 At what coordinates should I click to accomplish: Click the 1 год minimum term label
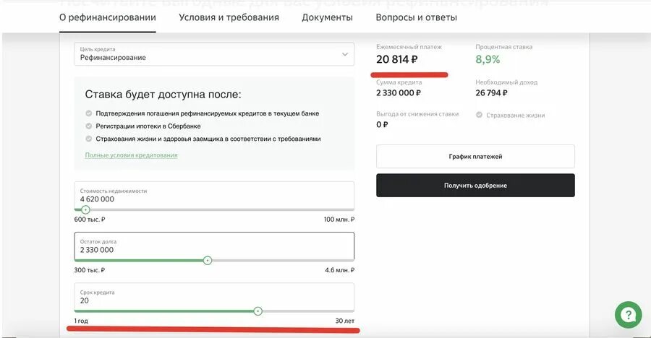point(81,321)
